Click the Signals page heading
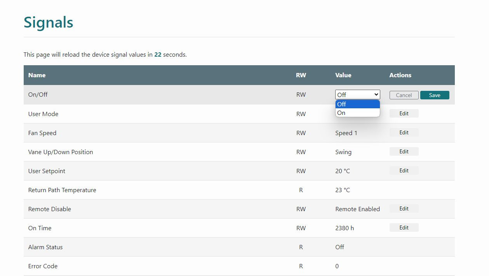489x276 pixels. [x=49, y=23]
